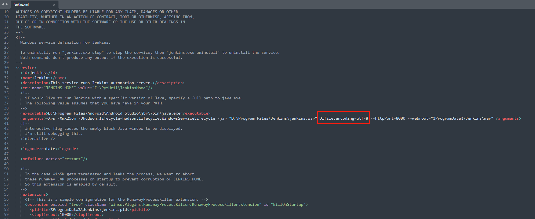
Task: Click "AUTHORS OR COPYRIGHT HOLDERS" on line 19
Action: pos(48,12)
